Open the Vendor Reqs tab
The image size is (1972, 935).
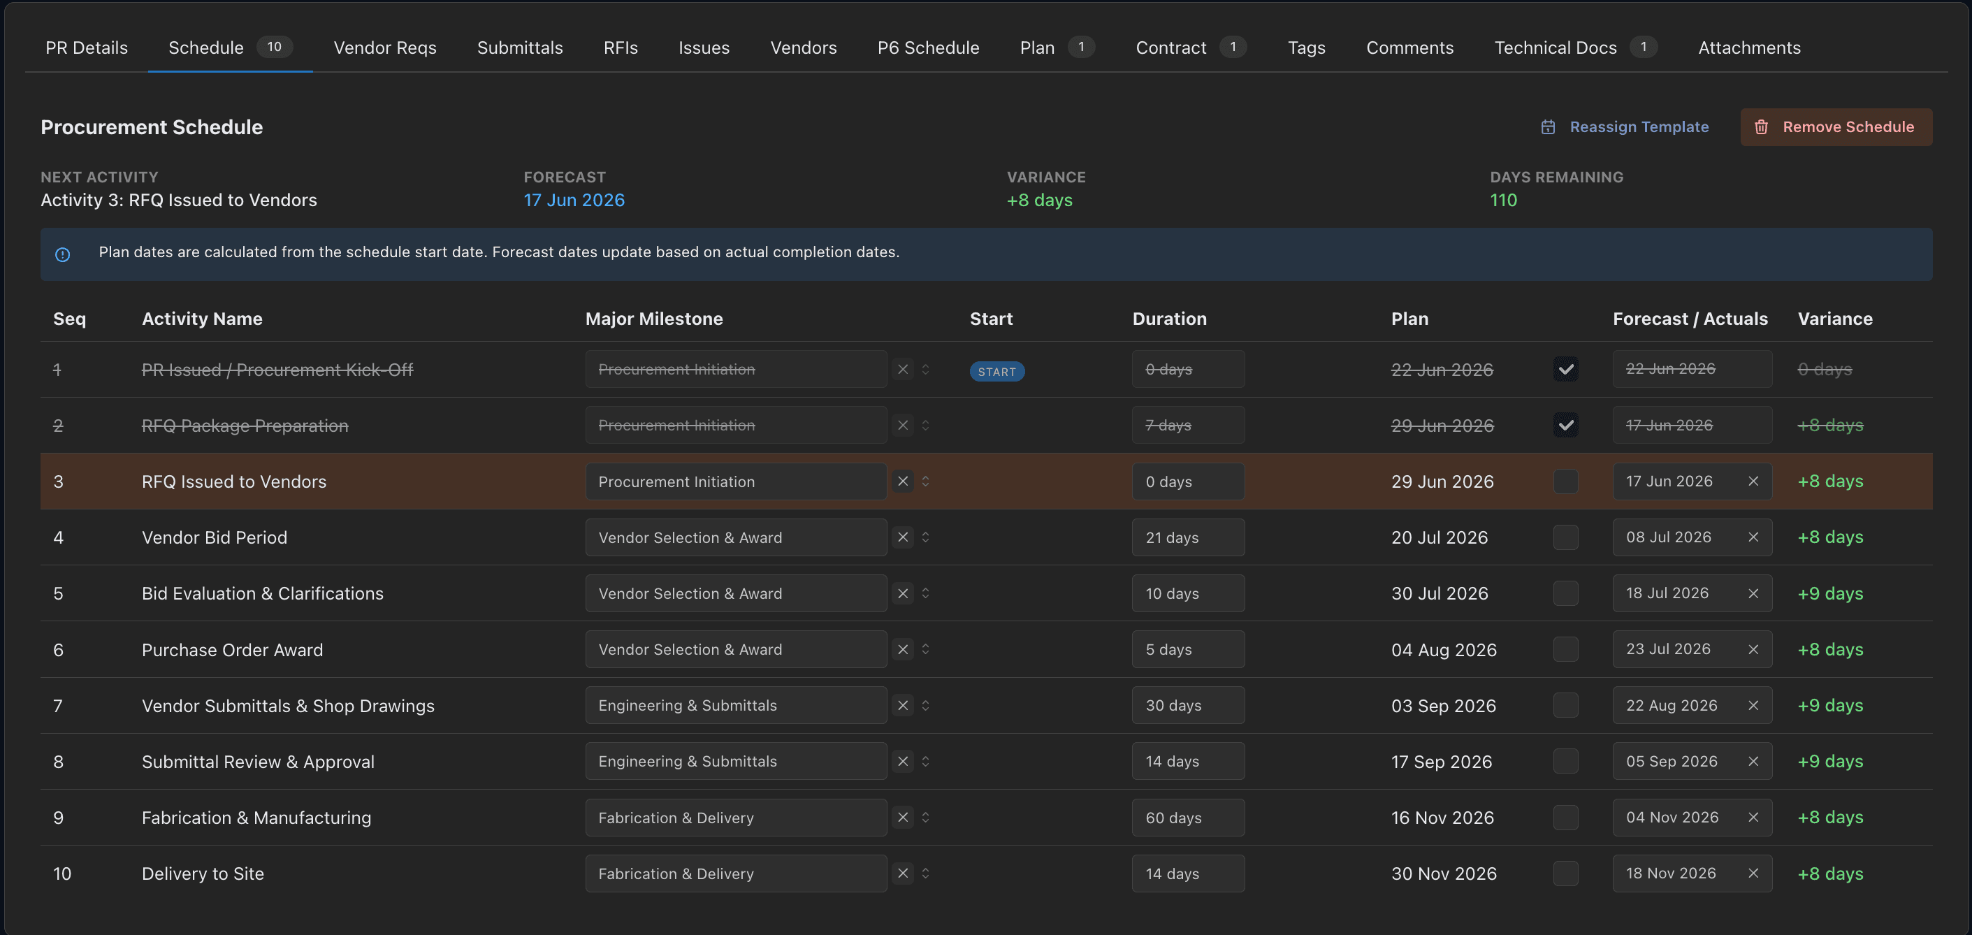385,48
